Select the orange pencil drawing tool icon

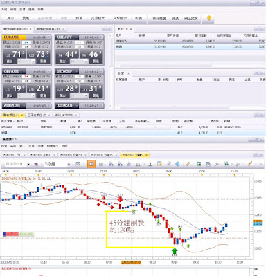pos(249,164)
